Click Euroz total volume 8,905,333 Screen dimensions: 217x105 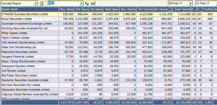pyautogui.click(x=183, y=19)
